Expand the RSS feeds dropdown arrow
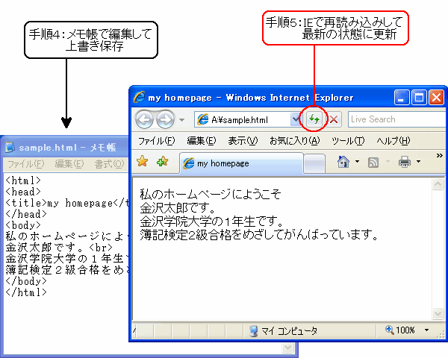Image resolution: width=448 pixels, height=358 pixels. tap(388, 162)
